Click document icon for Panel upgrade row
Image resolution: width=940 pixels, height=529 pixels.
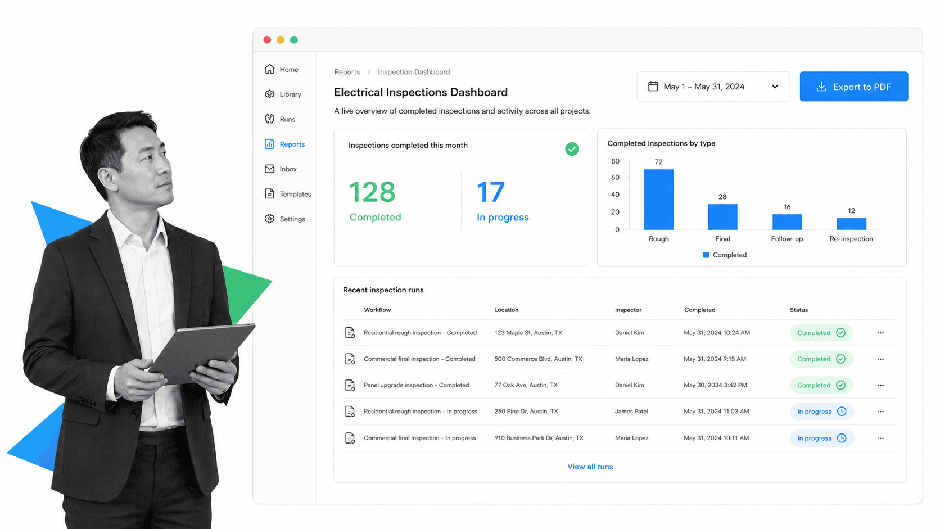[350, 385]
